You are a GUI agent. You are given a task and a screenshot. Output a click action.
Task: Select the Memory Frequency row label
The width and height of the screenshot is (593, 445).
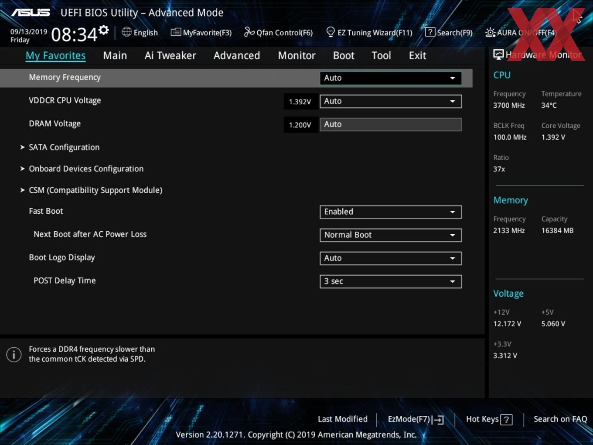[65, 77]
